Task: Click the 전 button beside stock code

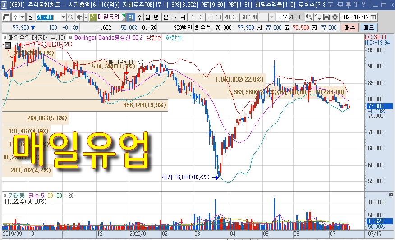Action: 31,18
